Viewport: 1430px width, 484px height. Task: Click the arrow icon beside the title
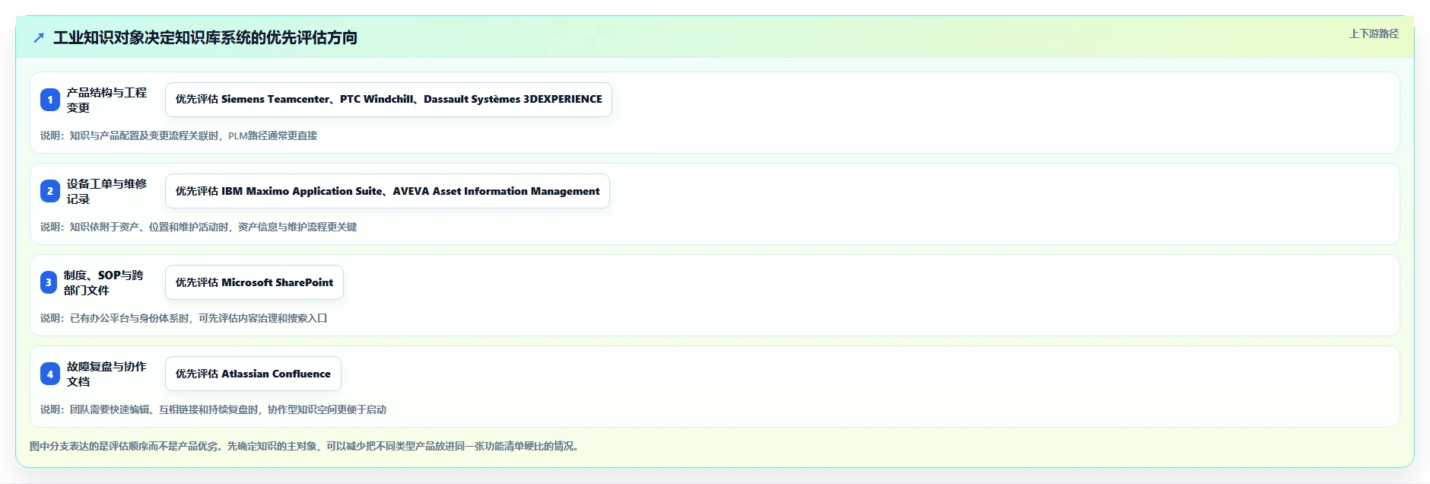[39, 37]
